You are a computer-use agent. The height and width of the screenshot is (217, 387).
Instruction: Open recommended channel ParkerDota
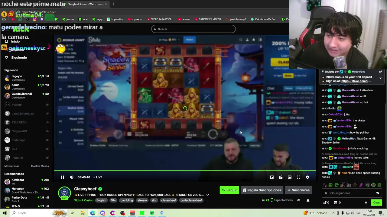coord(26,199)
